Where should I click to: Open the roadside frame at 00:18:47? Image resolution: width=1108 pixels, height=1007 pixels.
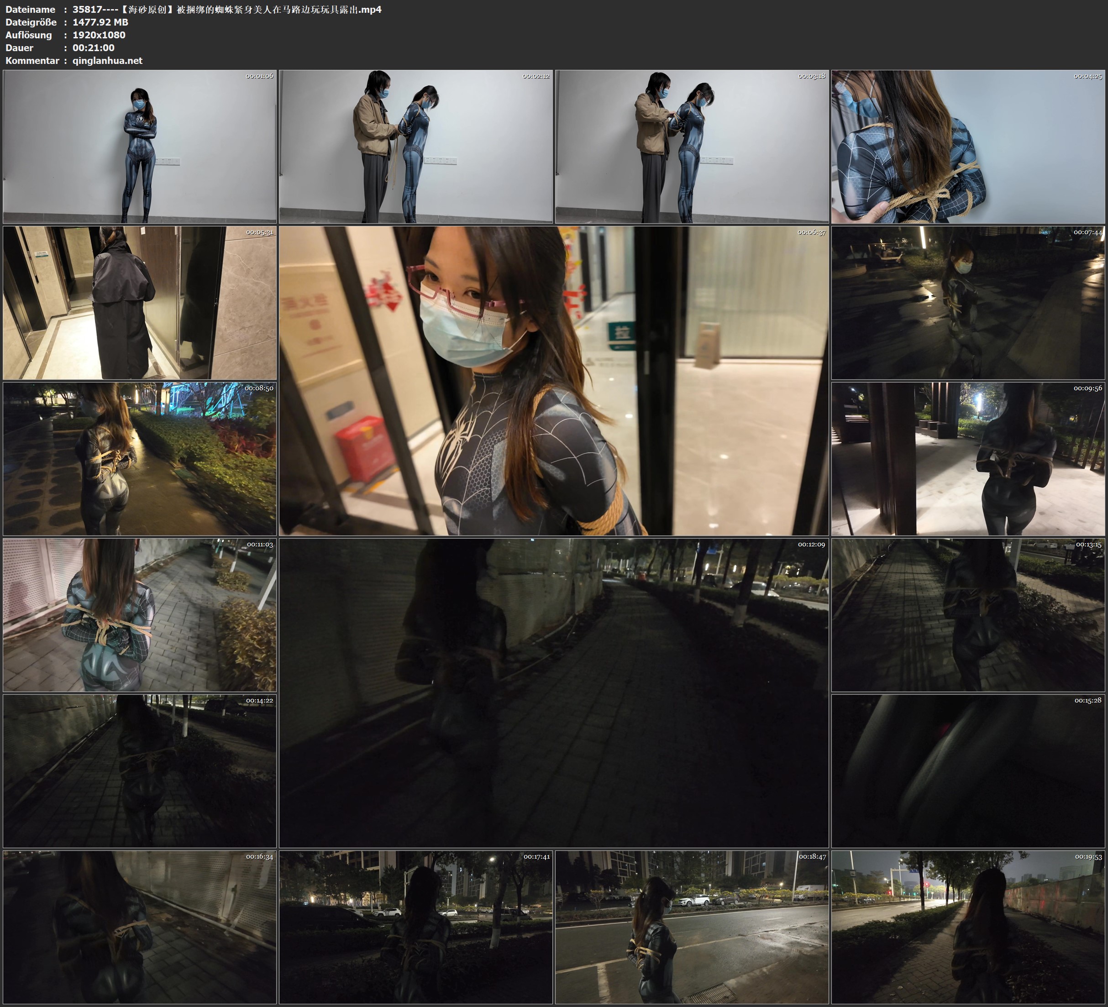(x=691, y=927)
